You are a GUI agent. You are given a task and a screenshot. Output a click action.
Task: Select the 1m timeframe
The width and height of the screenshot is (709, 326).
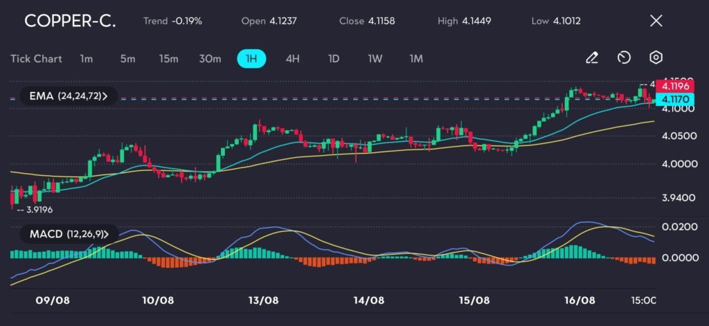(87, 59)
